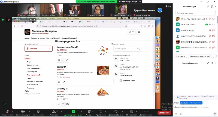Select Гарячі страви menu category
The width and height of the screenshot is (218, 117).
32,72
